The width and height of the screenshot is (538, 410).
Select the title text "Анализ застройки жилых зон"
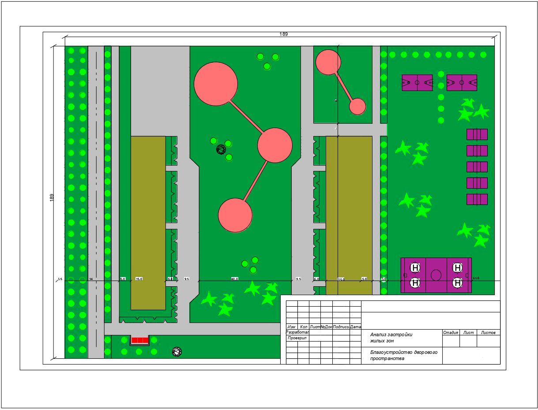[391, 338]
